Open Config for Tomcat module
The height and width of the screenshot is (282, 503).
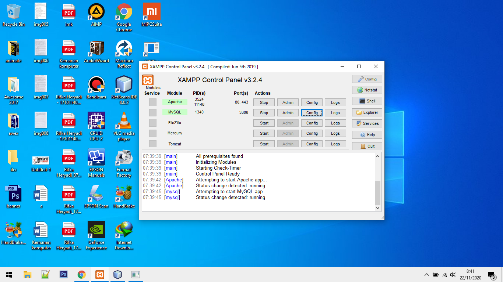(312, 144)
